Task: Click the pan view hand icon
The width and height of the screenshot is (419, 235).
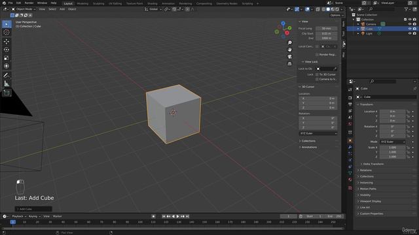Action: pos(289,50)
